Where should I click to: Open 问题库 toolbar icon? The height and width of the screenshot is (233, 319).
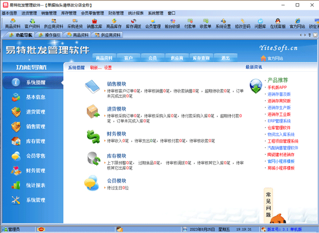[x=260, y=23]
